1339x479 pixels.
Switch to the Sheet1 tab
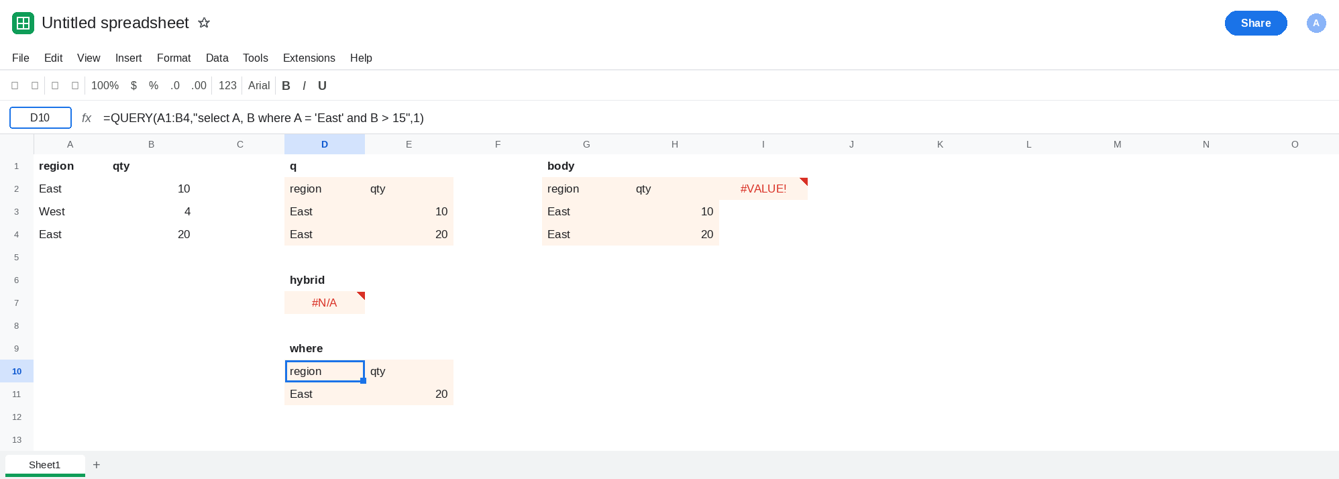[45, 465]
